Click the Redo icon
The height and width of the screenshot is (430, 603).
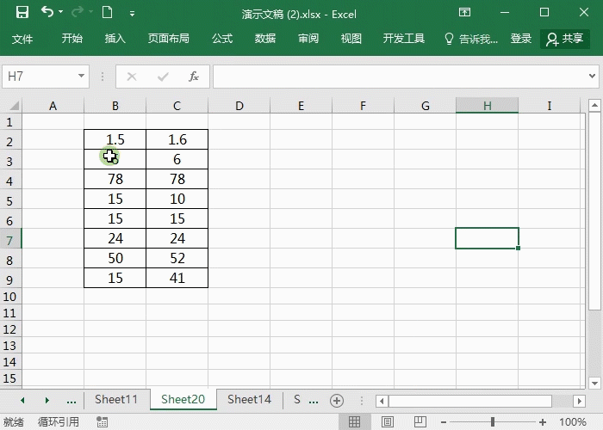tap(78, 12)
